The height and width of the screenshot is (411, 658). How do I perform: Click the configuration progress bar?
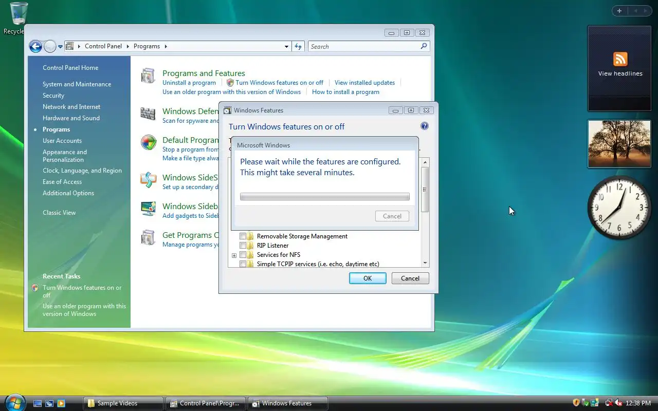click(325, 197)
